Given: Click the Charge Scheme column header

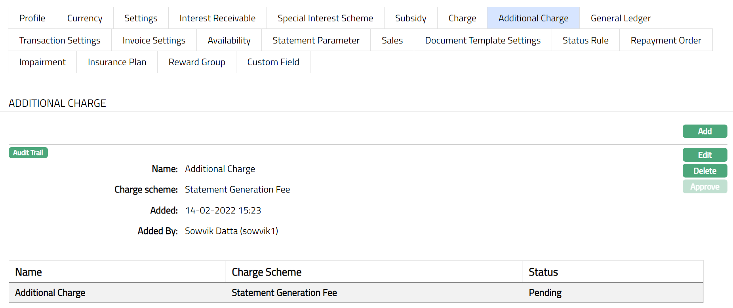Looking at the screenshot, I should click(267, 272).
